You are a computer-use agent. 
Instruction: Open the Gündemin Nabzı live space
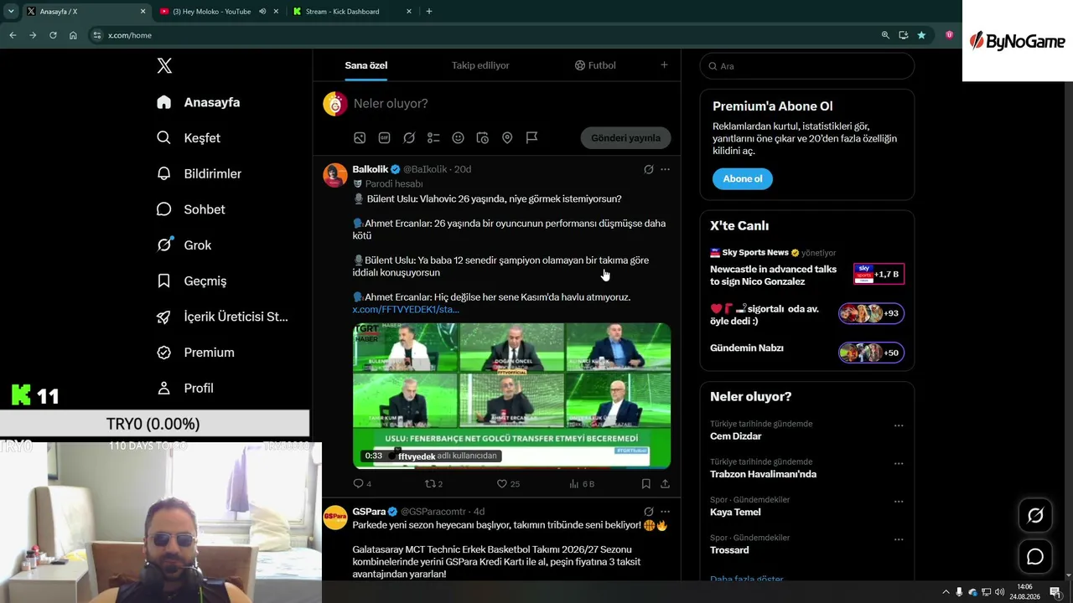tap(806, 353)
